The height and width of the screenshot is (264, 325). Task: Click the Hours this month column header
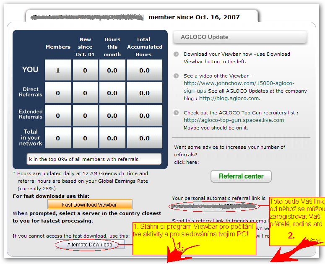[112, 47]
